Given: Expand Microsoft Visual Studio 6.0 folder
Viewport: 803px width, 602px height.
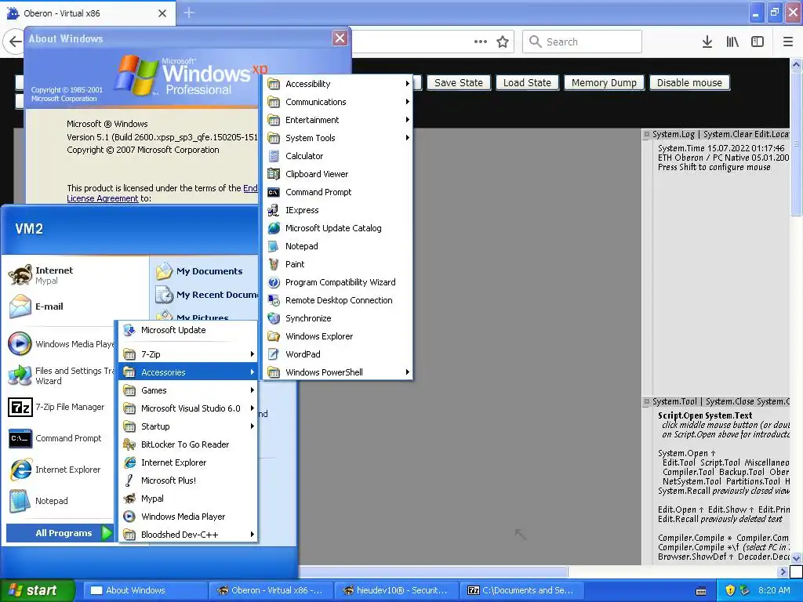Looking at the screenshot, I should (187, 408).
